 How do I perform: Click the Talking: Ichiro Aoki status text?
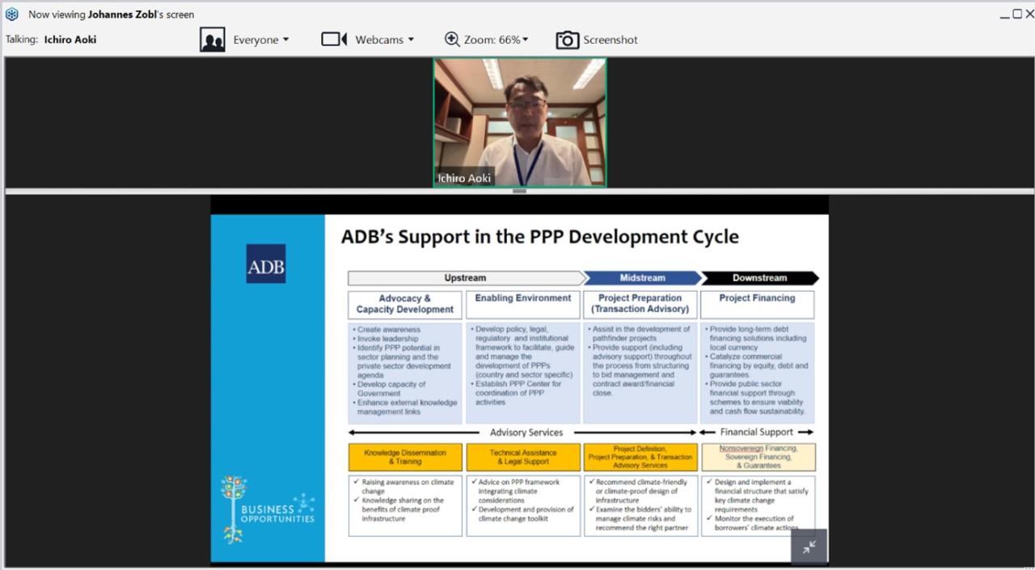tap(51, 40)
